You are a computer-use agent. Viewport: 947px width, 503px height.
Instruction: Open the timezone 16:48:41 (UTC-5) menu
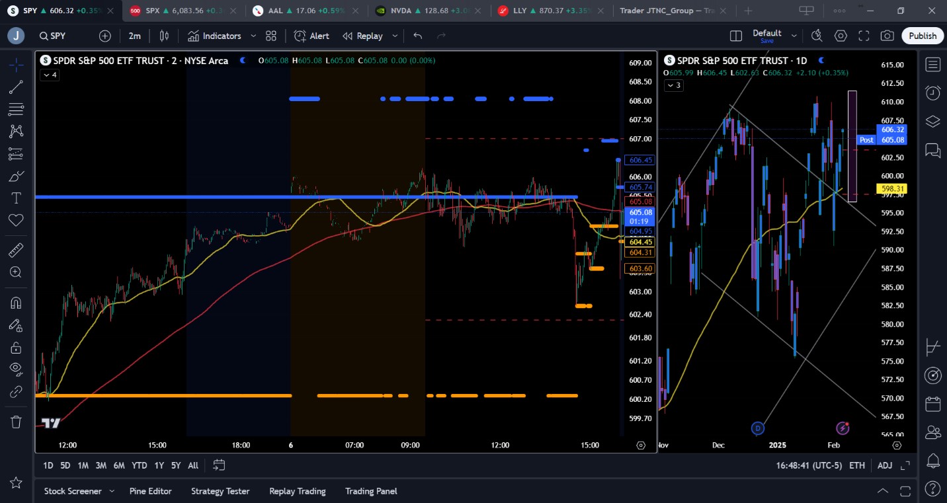point(809,465)
